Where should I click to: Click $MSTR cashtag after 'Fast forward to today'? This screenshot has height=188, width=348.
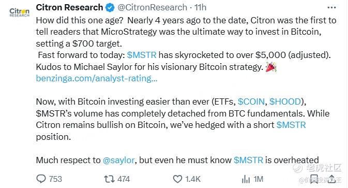pyautogui.click(x=142, y=55)
